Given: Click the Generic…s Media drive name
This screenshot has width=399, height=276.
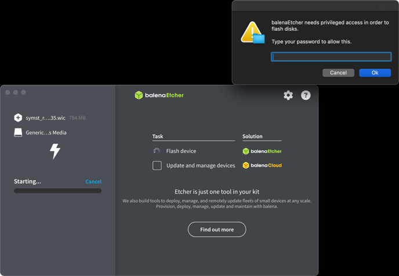Looking at the screenshot, I should click(x=46, y=132).
